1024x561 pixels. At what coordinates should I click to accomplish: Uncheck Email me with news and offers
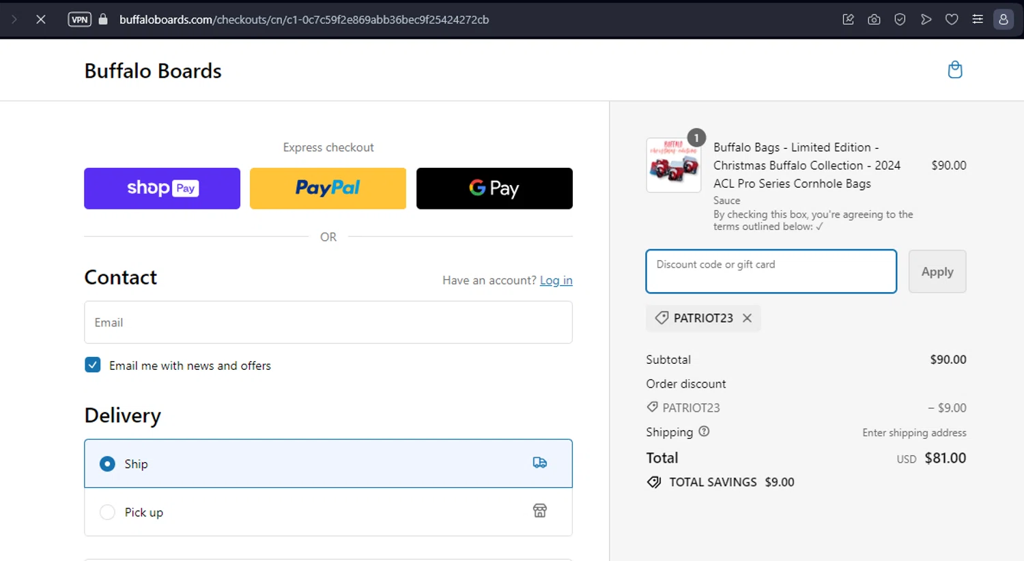tap(93, 365)
